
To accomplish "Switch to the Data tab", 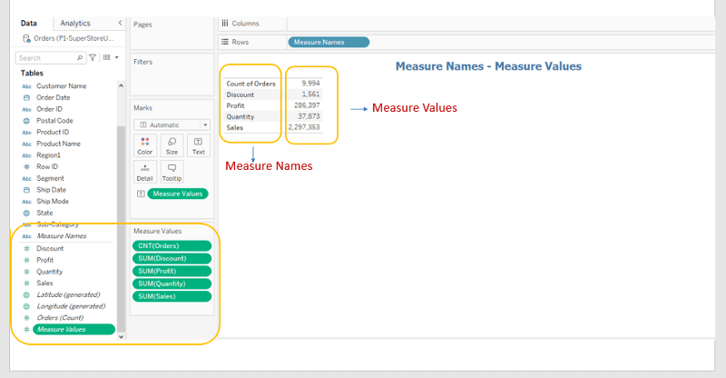I will click(x=29, y=23).
